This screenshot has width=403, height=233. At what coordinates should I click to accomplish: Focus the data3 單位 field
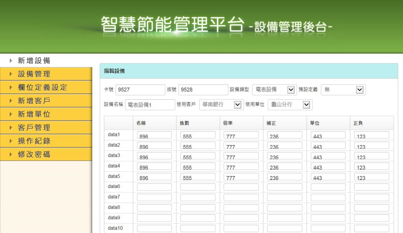(328, 156)
